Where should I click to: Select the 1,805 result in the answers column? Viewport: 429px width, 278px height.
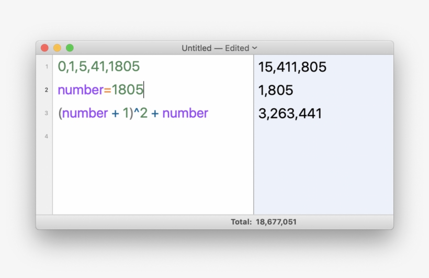pyautogui.click(x=276, y=90)
